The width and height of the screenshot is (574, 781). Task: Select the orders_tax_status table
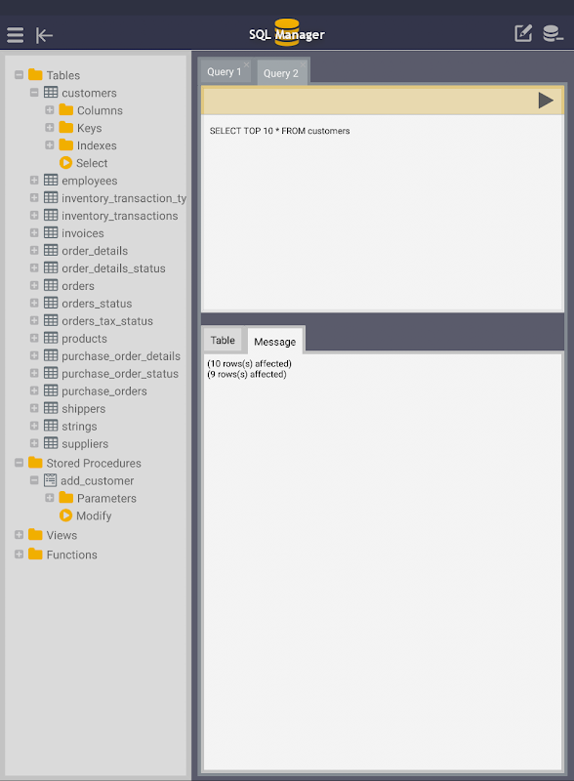coord(107,321)
